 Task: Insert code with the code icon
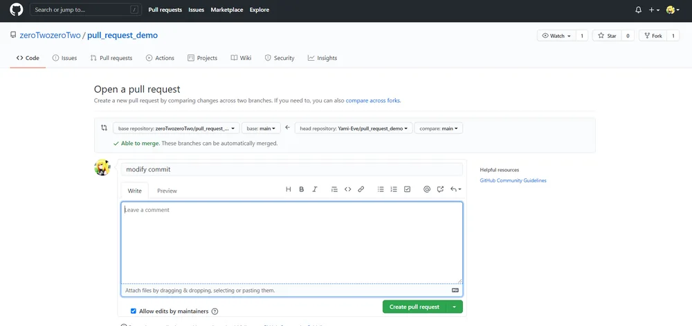point(348,189)
